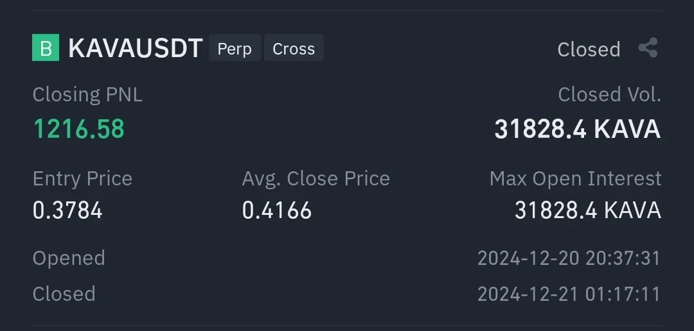Click the 0.3784 entry price value

click(x=67, y=210)
